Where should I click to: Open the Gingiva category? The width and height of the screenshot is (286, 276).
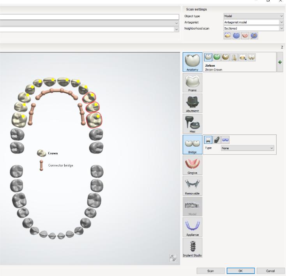coord(192,165)
